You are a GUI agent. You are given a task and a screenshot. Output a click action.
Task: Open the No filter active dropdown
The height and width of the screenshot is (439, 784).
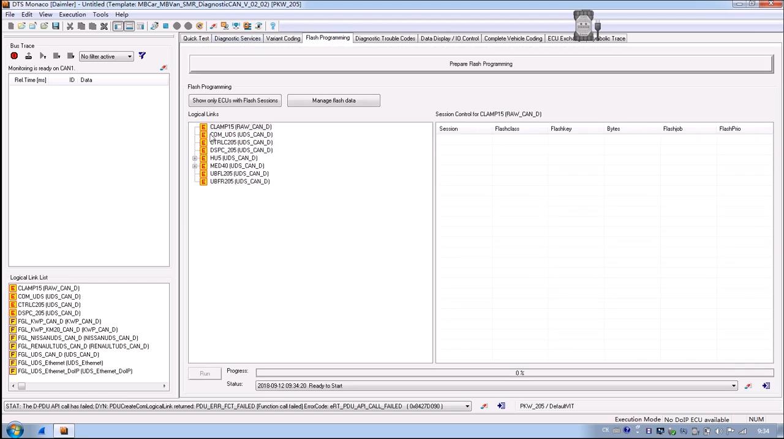click(x=107, y=56)
